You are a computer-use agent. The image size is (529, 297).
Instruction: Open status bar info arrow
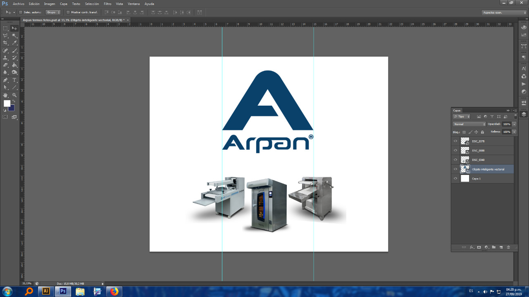point(103,283)
